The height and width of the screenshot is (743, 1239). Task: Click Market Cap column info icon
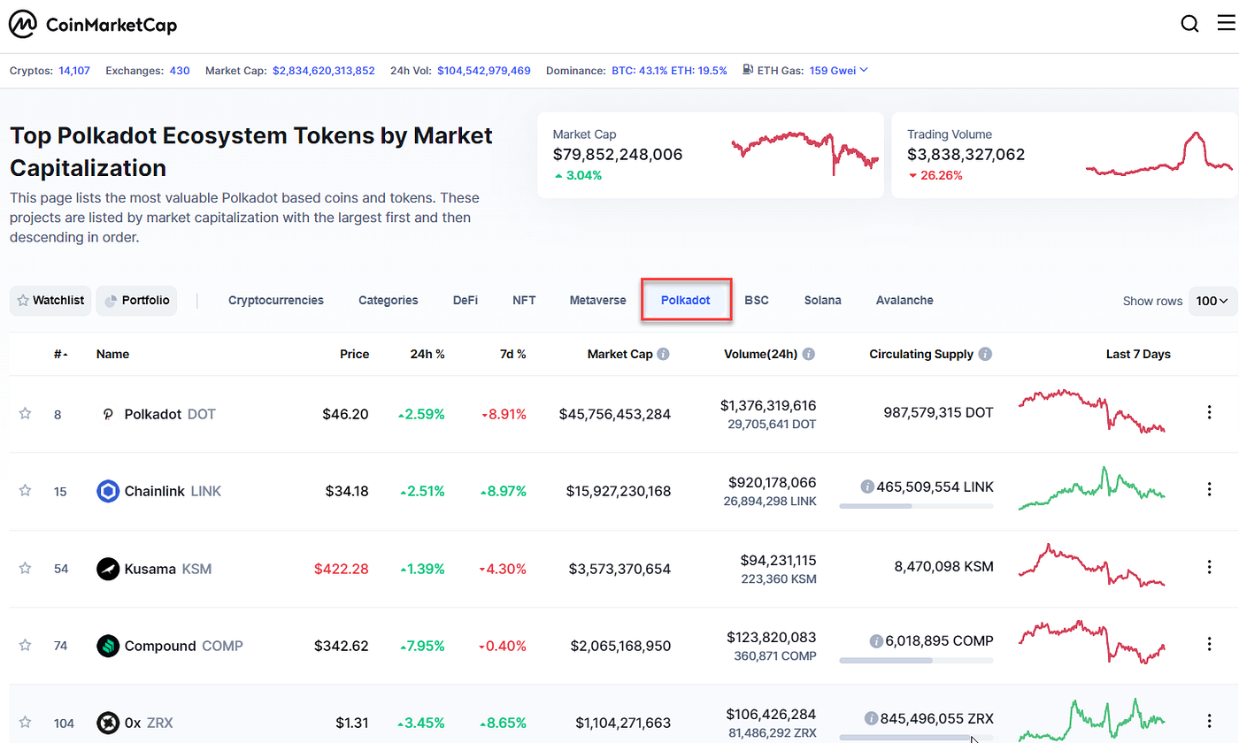click(663, 354)
